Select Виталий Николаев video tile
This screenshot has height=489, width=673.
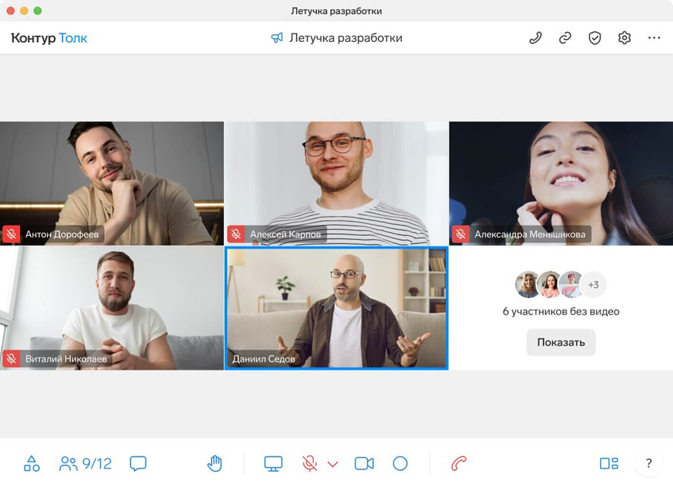(x=112, y=308)
